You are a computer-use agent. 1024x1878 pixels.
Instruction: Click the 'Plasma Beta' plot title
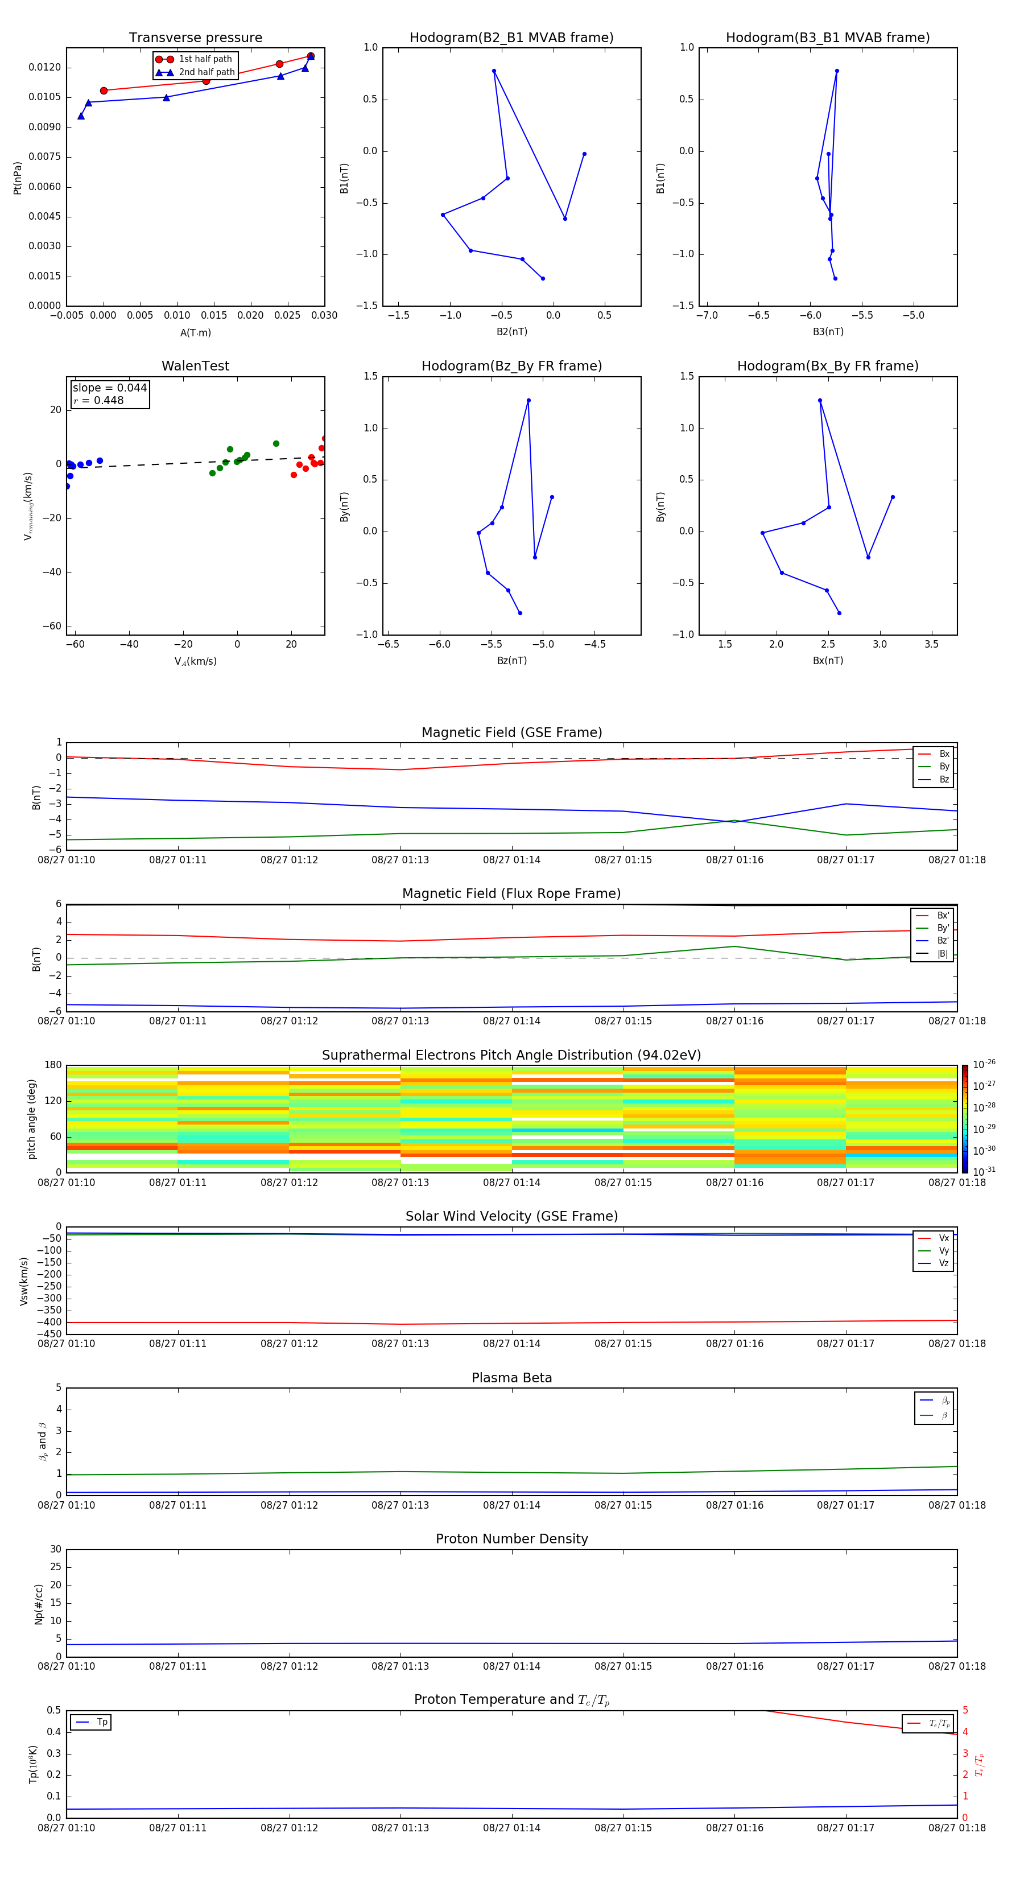(511, 1378)
